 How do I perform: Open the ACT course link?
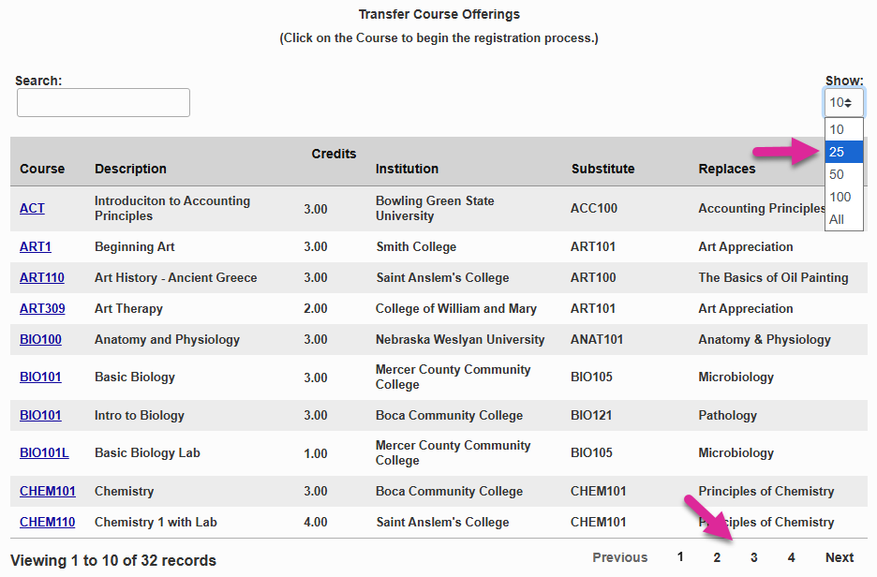(x=32, y=208)
